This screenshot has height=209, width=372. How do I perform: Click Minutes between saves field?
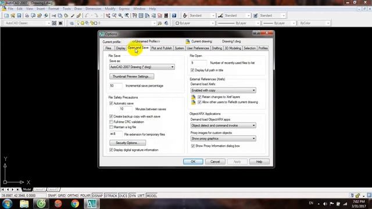click(x=126, y=109)
